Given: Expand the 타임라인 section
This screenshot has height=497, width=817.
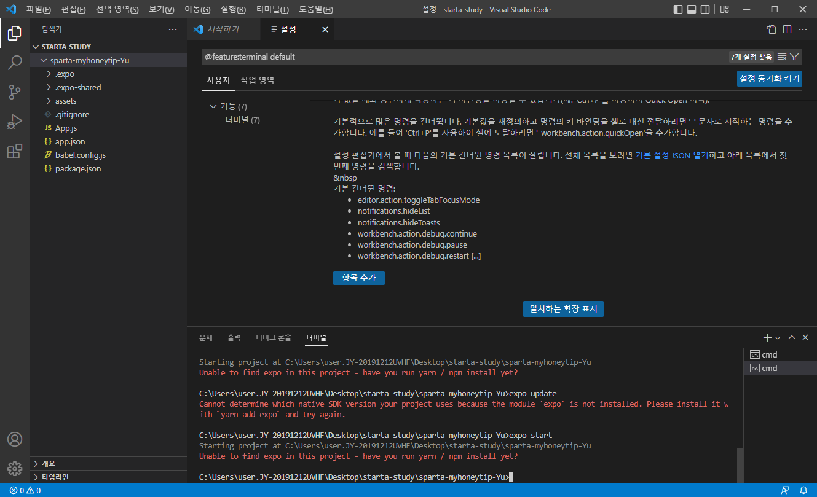Looking at the screenshot, I should (x=108, y=477).
